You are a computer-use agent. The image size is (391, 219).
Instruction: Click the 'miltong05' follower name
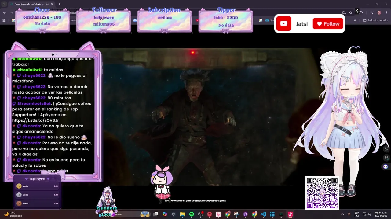[104, 24]
